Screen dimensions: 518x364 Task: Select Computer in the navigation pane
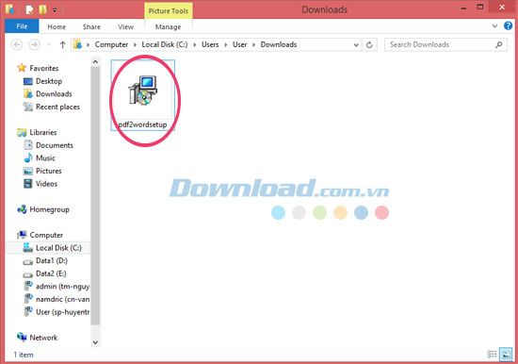pos(46,235)
